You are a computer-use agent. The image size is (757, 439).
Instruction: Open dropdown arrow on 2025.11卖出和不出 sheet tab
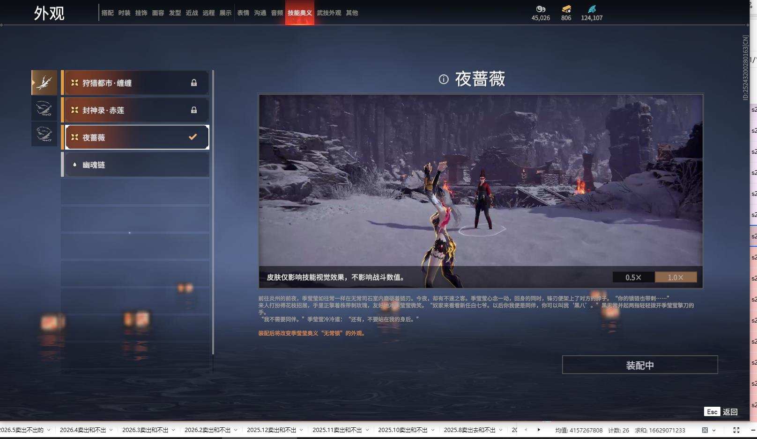pyautogui.click(x=367, y=430)
